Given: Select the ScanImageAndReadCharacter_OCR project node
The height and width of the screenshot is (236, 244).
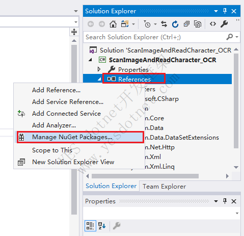Looking at the screenshot, I should click(x=162, y=60).
